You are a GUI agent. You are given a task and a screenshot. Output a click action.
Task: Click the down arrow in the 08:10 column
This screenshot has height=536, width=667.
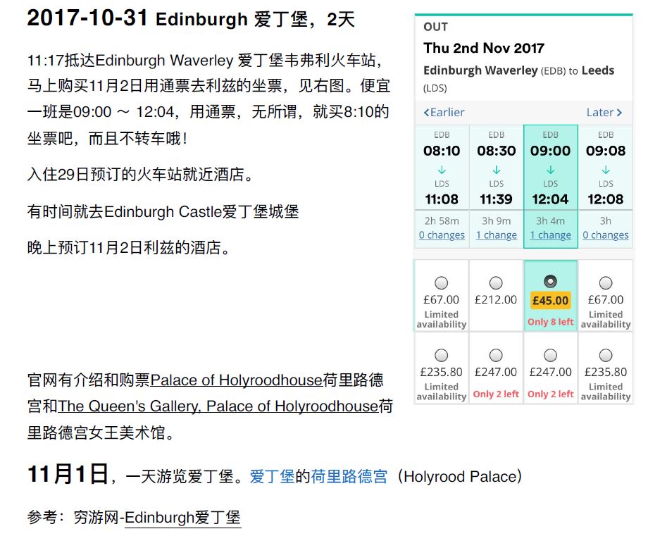(442, 170)
